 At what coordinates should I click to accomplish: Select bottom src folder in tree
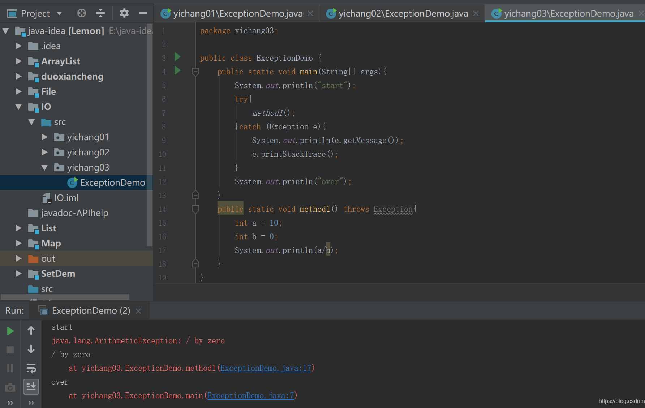40,289
